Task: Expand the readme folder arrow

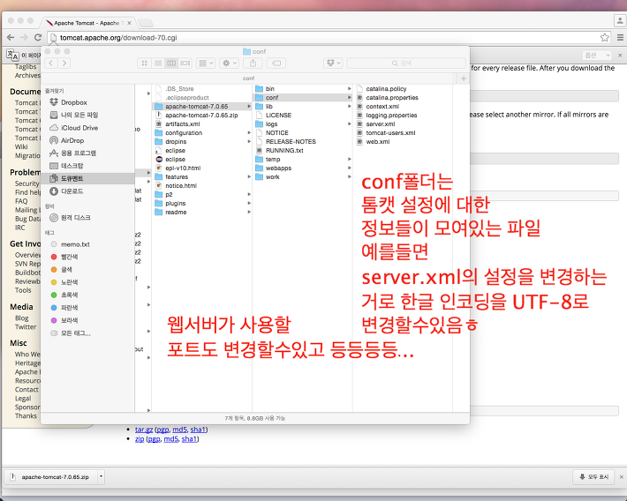Action: 249,213
